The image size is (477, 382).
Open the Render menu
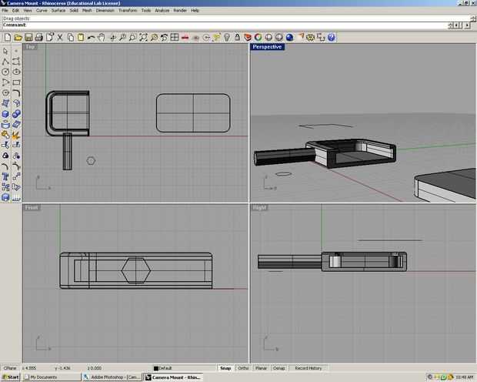[x=180, y=10]
